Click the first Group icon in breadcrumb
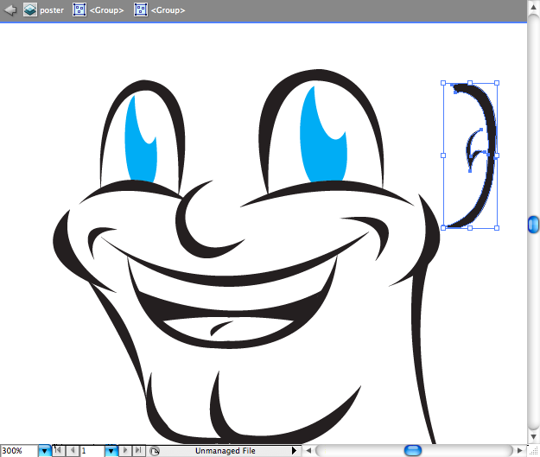 point(79,10)
